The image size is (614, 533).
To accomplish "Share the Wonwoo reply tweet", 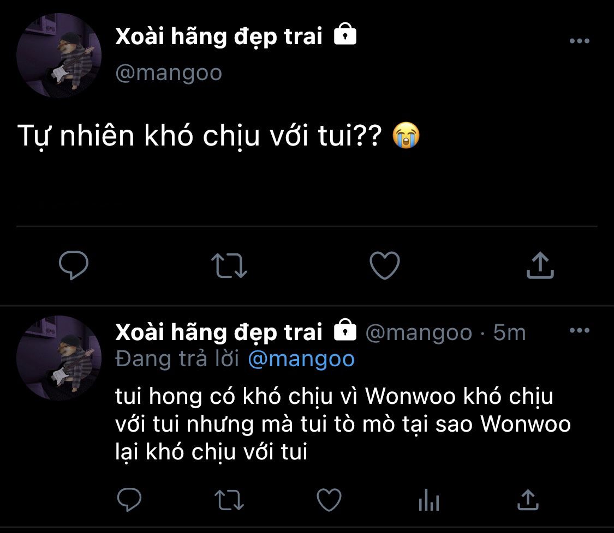I will click(x=528, y=500).
